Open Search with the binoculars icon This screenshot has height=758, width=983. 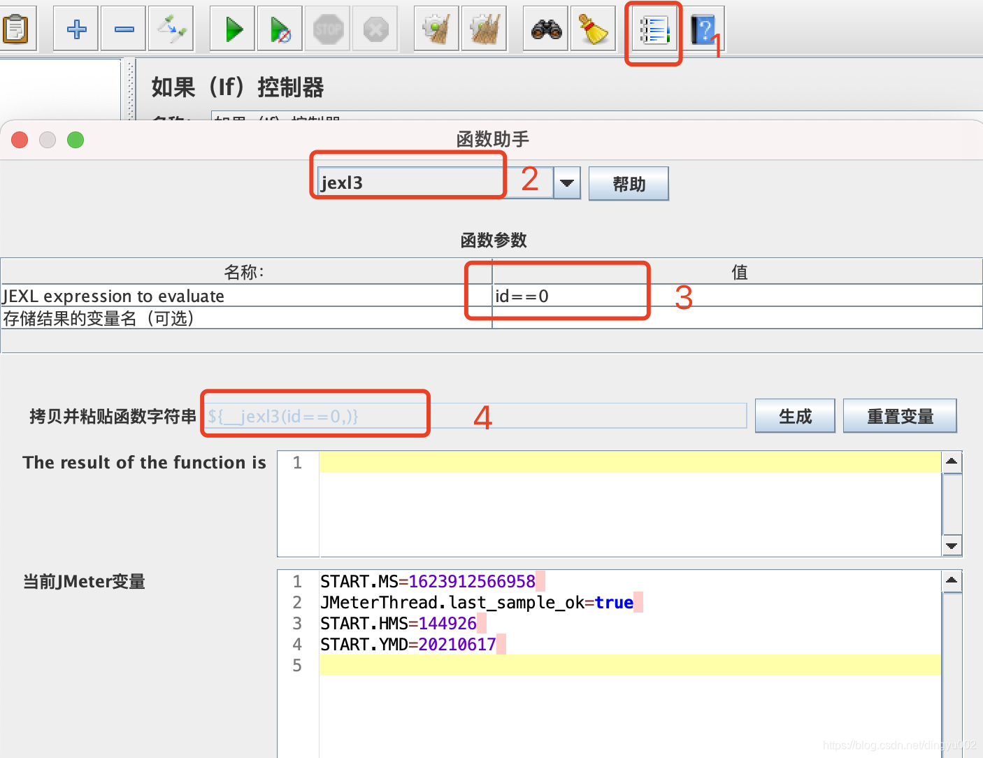pos(546,29)
